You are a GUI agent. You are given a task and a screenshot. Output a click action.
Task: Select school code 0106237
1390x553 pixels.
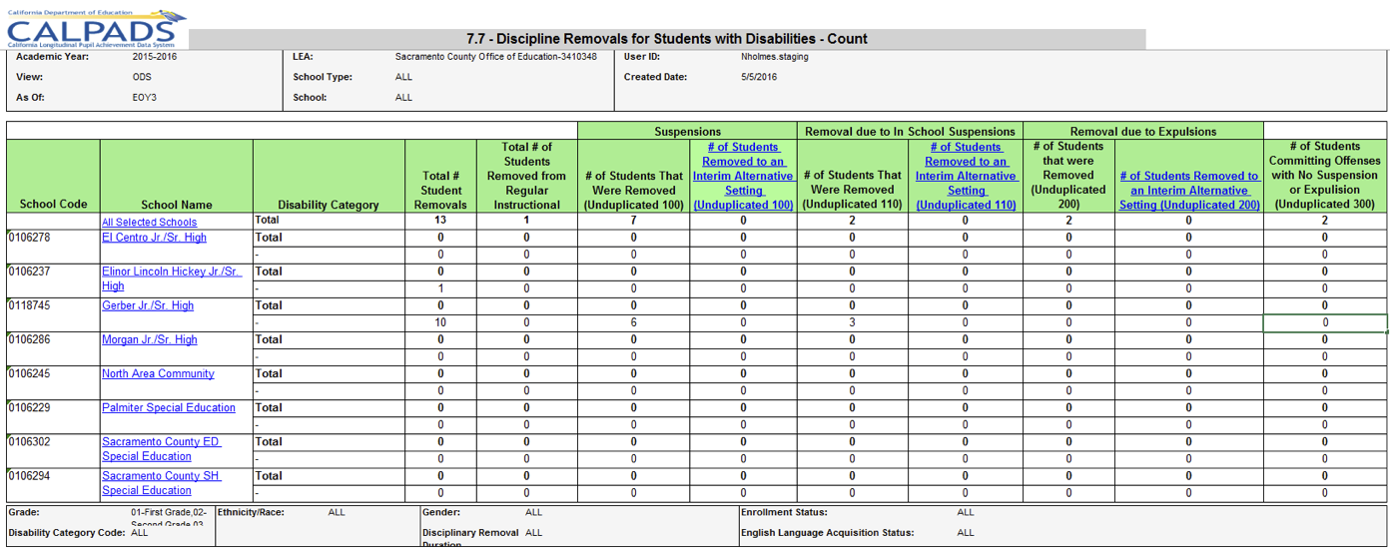tap(31, 272)
